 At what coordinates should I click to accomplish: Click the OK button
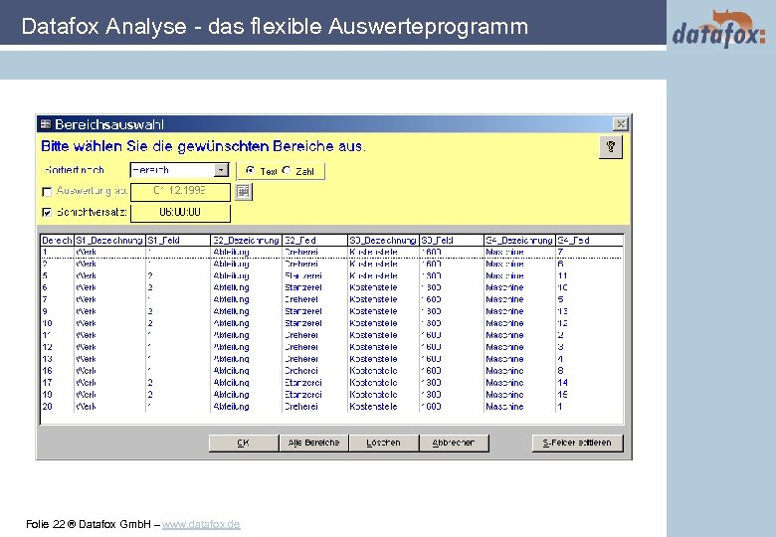[x=244, y=443]
